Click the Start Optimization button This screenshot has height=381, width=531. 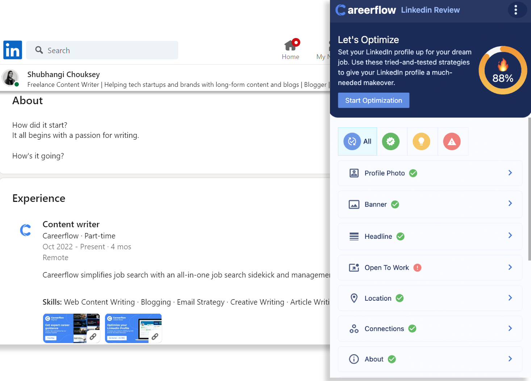coord(373,100)
